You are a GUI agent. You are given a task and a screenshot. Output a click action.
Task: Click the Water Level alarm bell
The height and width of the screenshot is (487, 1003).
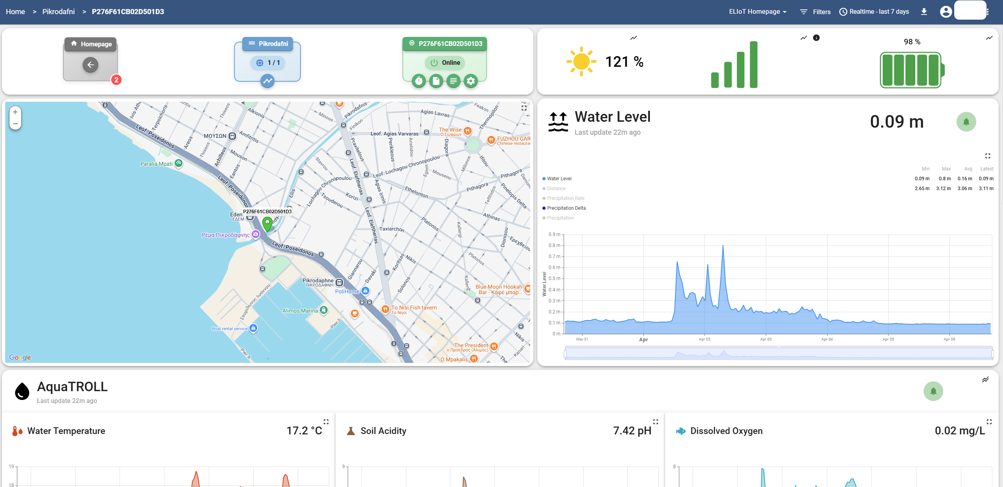tap(966, 122)
